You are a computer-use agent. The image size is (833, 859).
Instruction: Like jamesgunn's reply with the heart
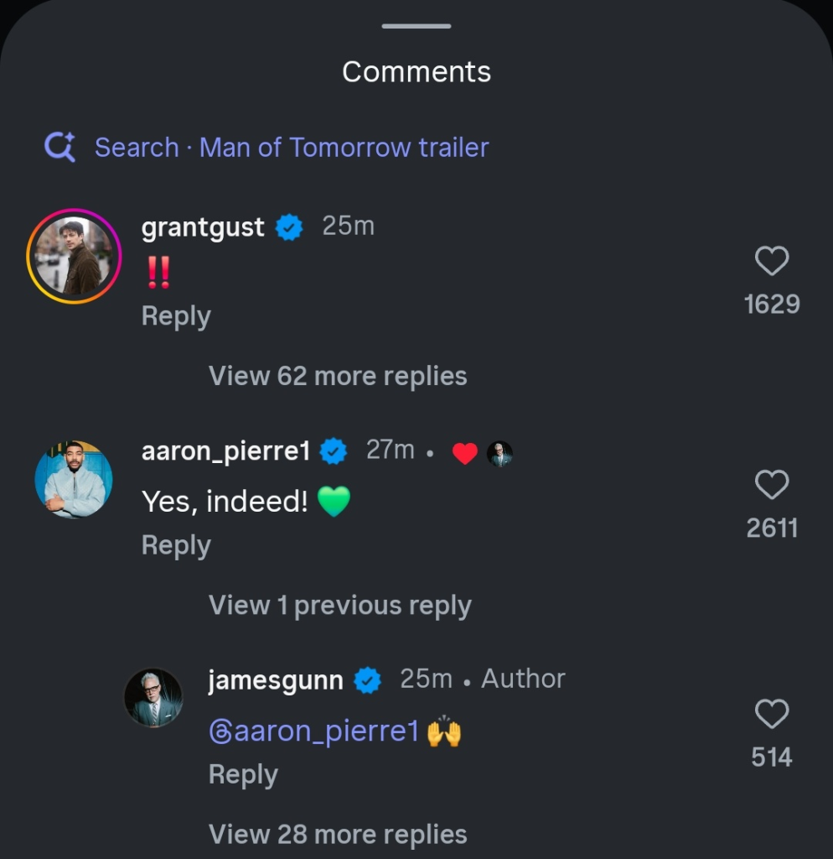coord(771,715)
